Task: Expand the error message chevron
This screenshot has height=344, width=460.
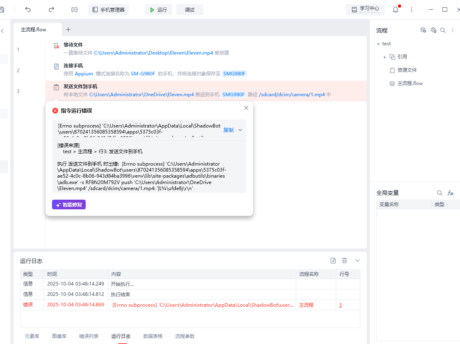Action: (240, 130)
